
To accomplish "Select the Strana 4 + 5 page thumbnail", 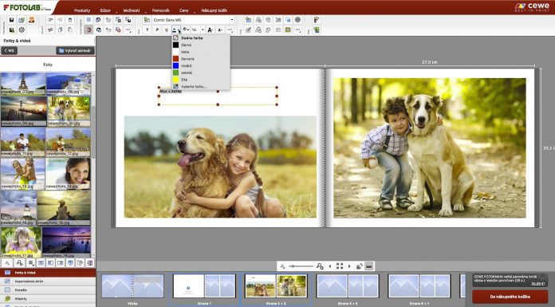I will [348, 286].
